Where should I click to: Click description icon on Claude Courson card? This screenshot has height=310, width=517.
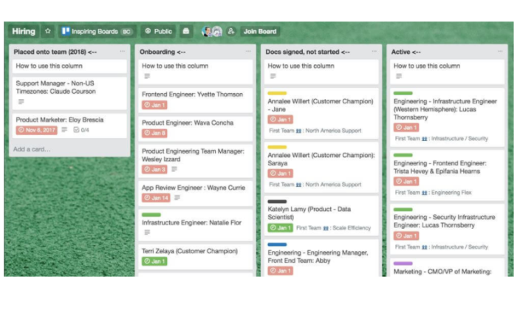pyautogui.click(x=21, y=101)
